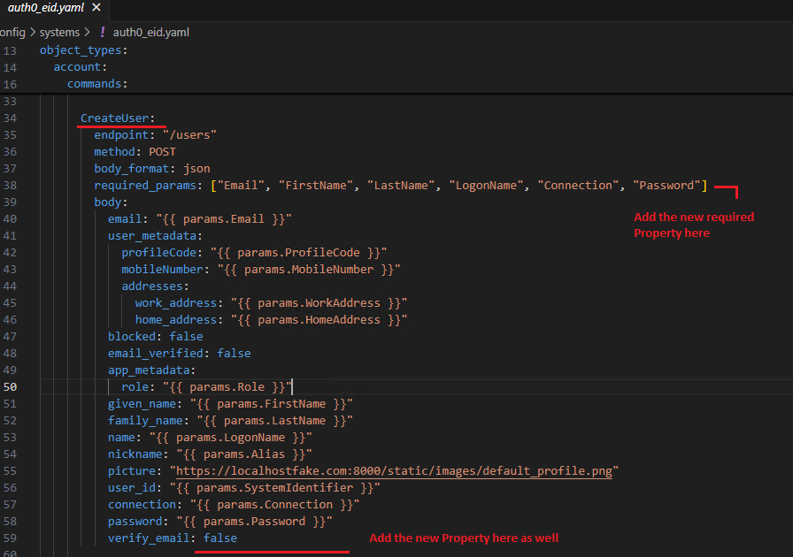Click line number 59 in the gutter
793x557 pixels.
10,538
